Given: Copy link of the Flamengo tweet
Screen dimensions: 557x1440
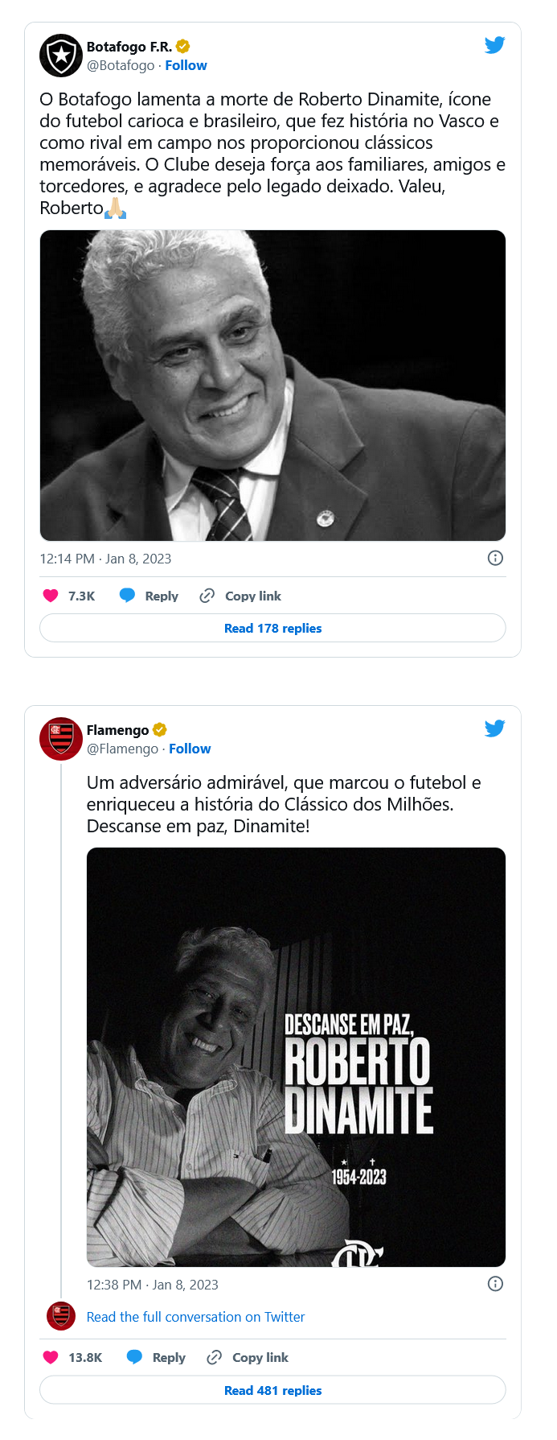Looking at the screenshot, I should click(248, 1357).
